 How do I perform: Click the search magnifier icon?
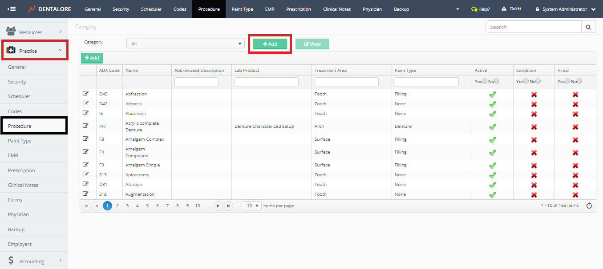coord(588,27)
